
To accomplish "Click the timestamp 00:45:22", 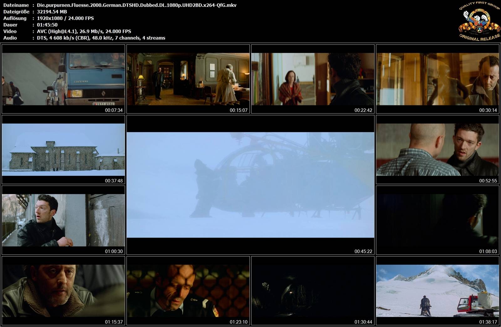I will click(363, 251).
